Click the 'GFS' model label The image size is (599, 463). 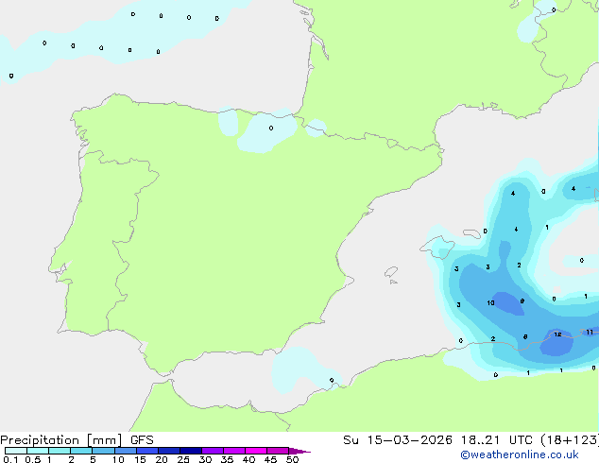pyautogui.click(x=142, y=440)
